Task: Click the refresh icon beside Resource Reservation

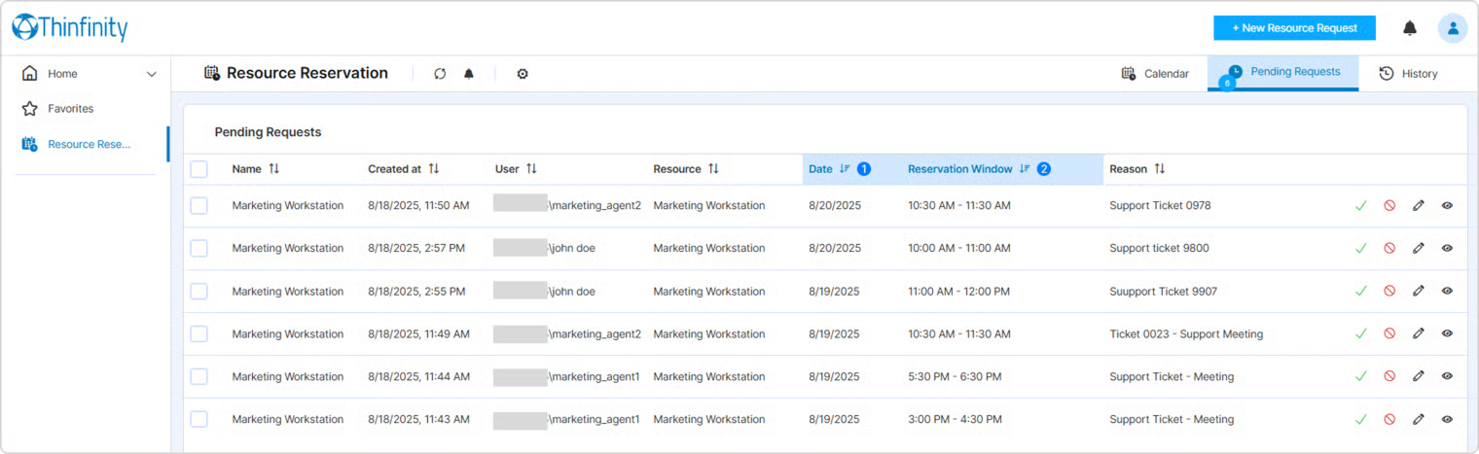Action: point(440,74)
